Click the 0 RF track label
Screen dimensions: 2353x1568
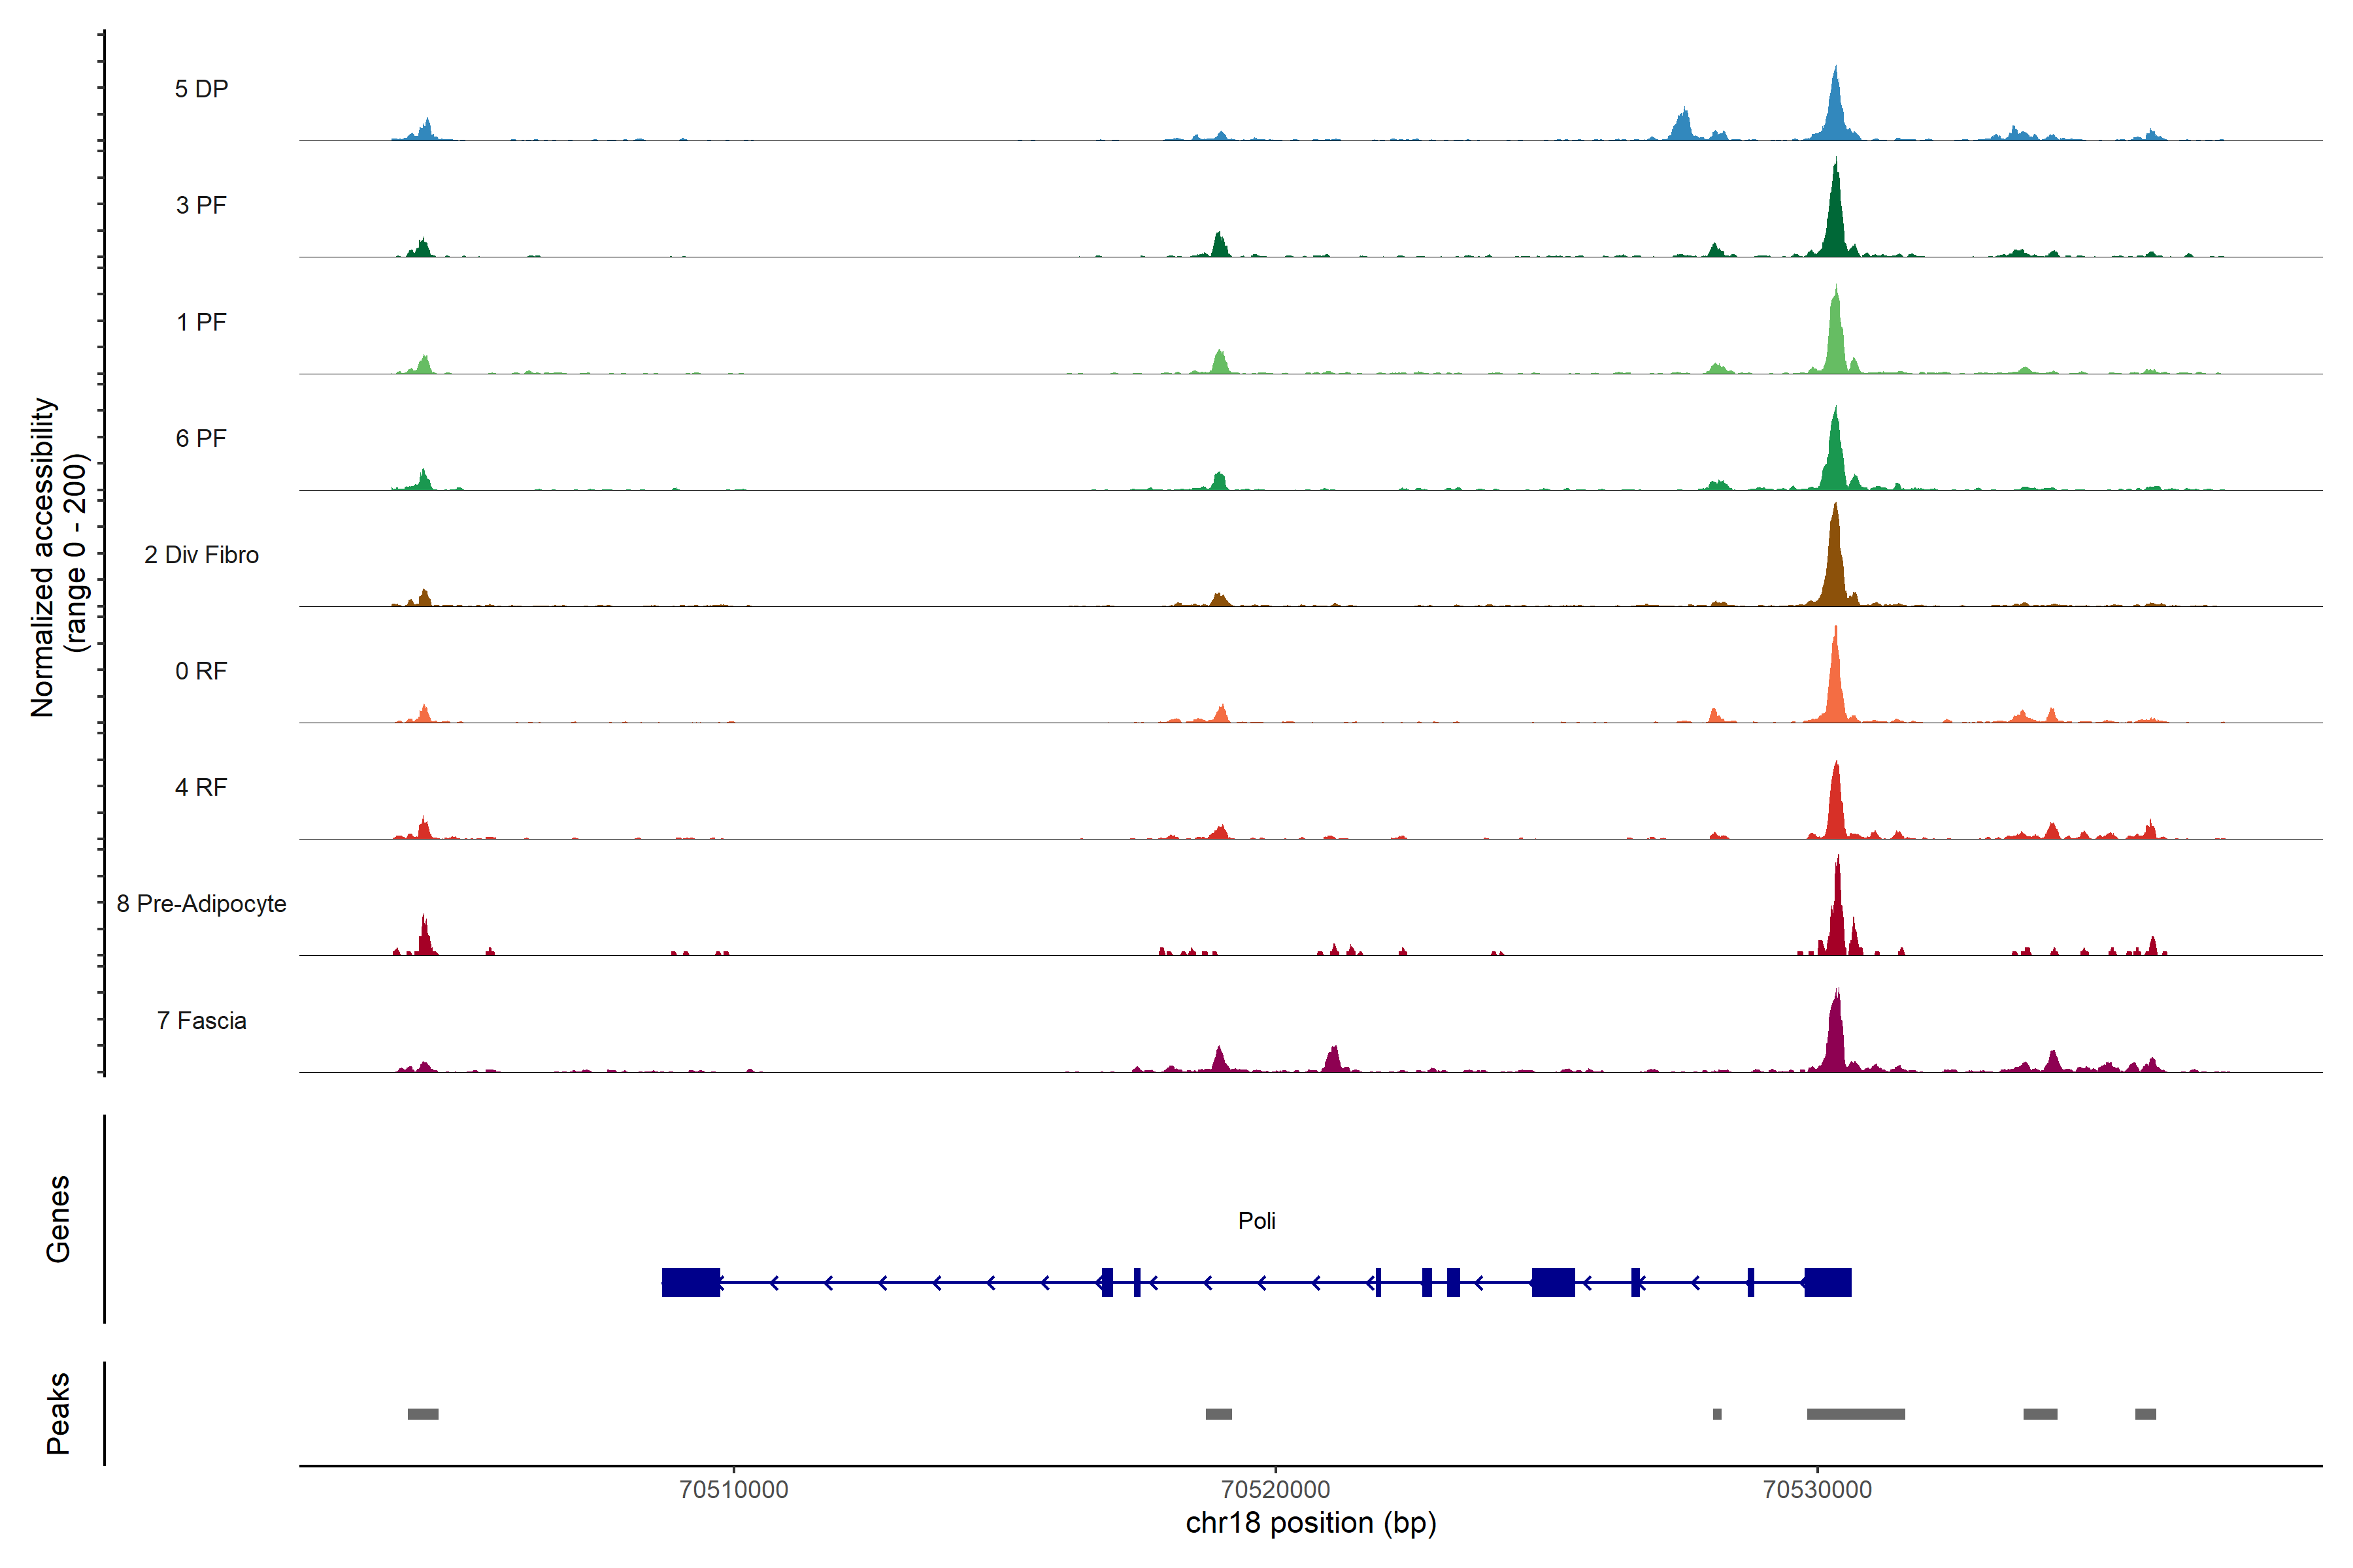[201, 671]
